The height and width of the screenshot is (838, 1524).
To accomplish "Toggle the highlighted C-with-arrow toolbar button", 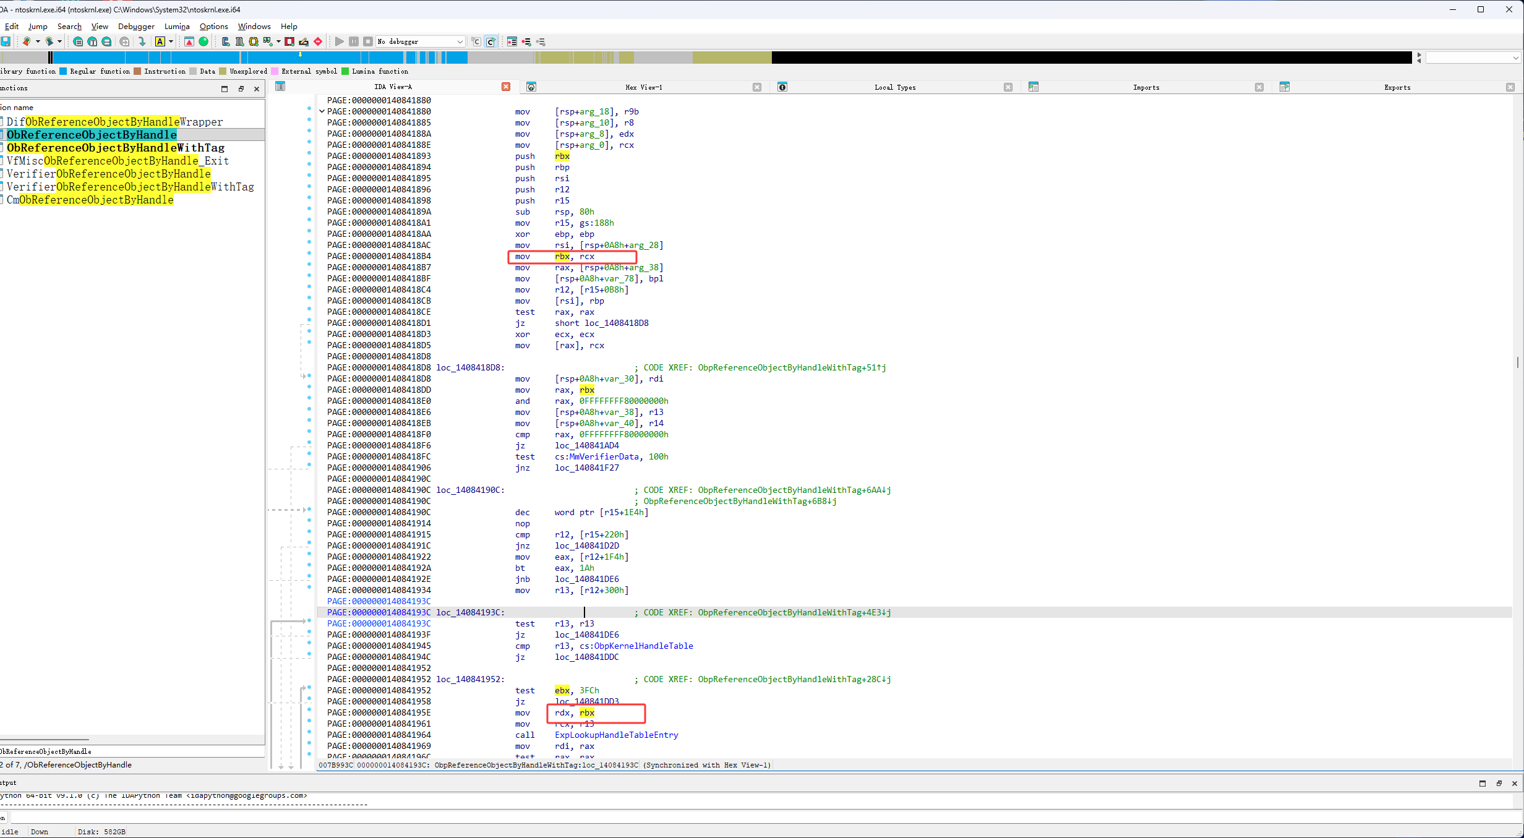I will pyautogui.click(x=490, y=41).
